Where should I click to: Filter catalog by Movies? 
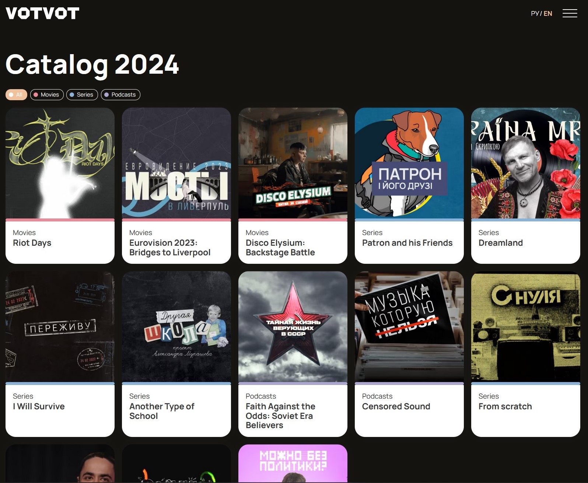47,95
